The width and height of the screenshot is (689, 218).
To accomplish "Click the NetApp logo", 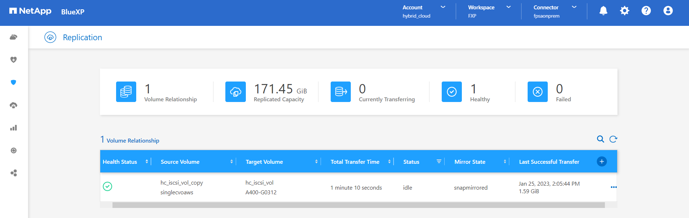I will [30, 11].
